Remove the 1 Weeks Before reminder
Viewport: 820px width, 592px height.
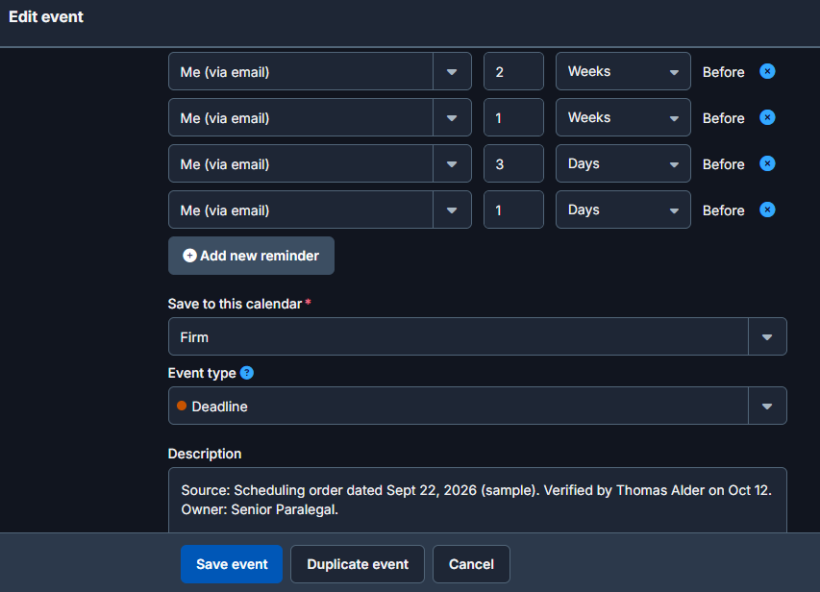click(767, 117)
